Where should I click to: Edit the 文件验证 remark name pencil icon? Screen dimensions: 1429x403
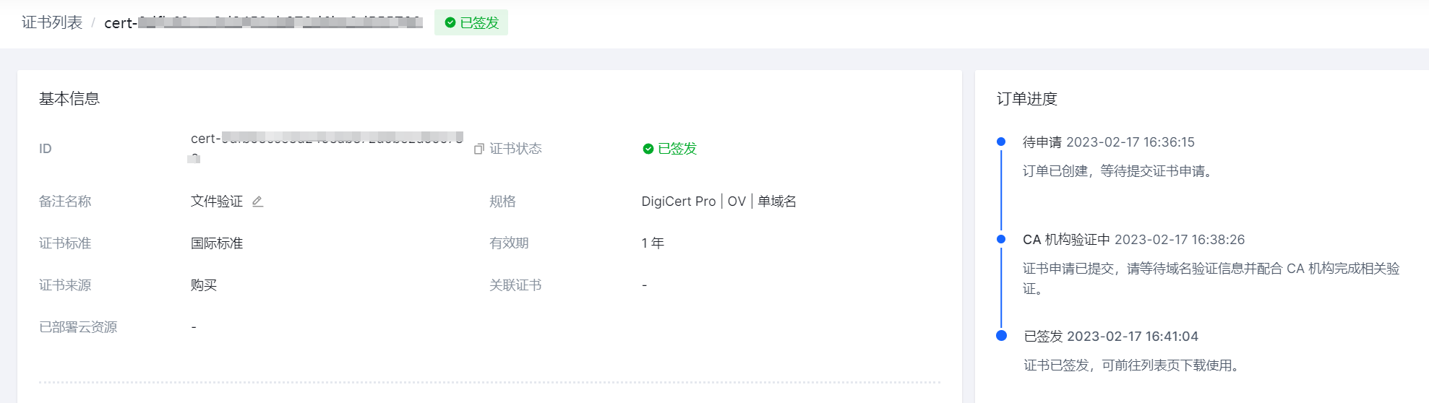(257, 201)
